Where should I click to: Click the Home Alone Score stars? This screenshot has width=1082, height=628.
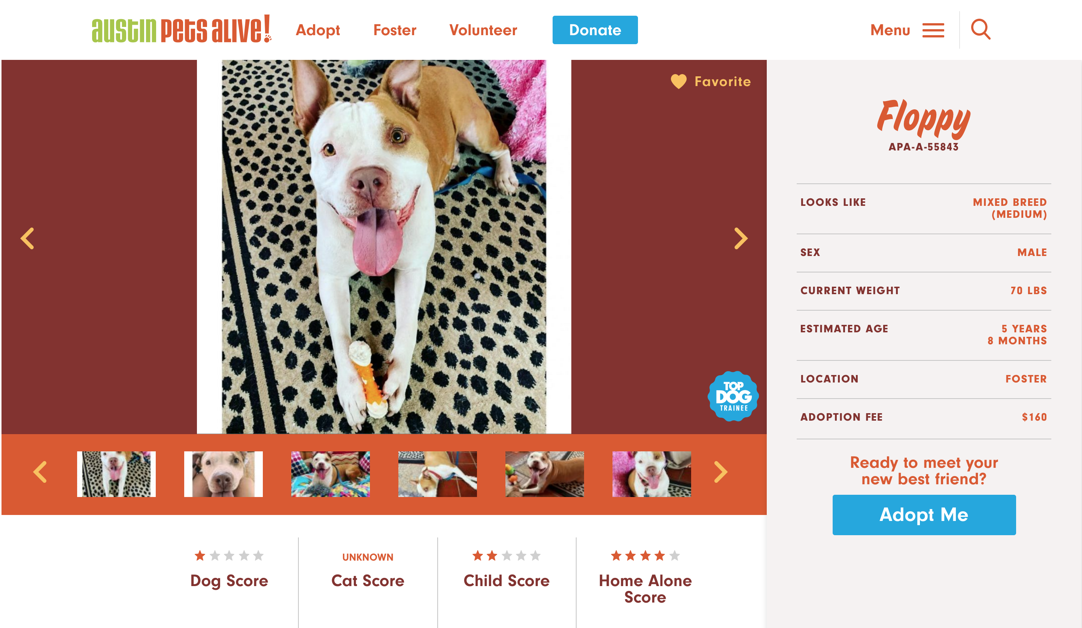coord(645,556)
